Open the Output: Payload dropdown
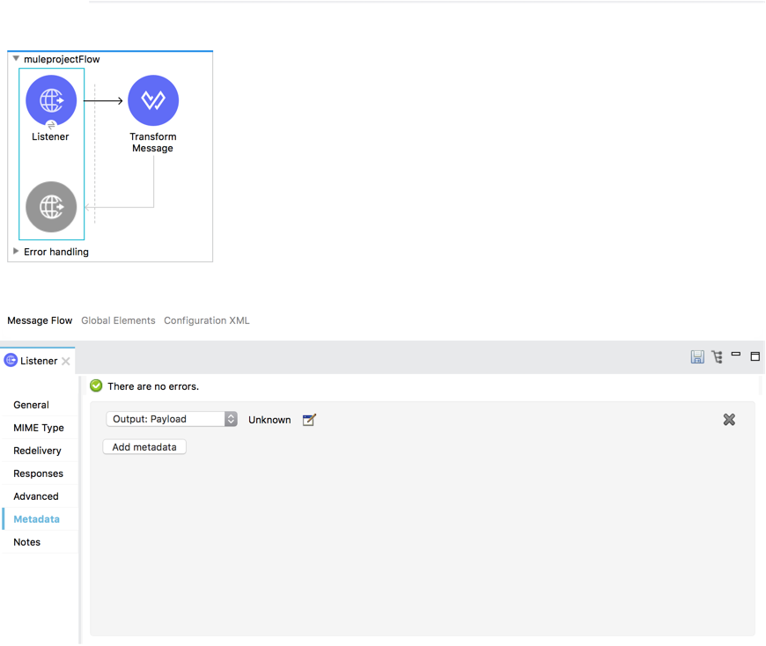This screenshot has width=766, height=646. click(230, 419)
